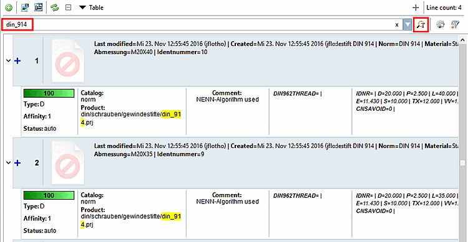Click row number 1 cell
This screenshot has width=468, height=242.
pyautogui.click(x=36, y=61)
